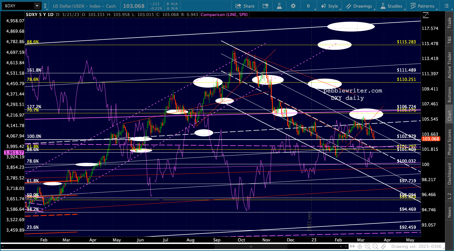454x251 pixels.
Task: Click the $92.459 price level label
Action: pos(408,227)
